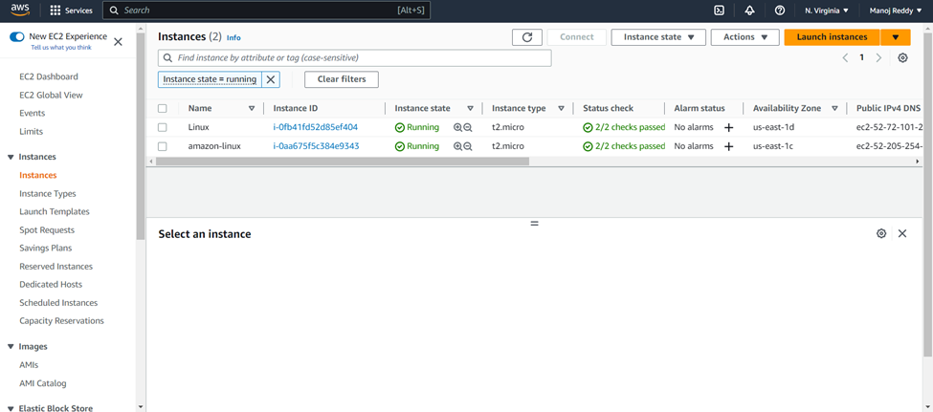Zoom in icon on Linux row state
The width and height of the screenshot is (933, 412).
pos(457,127)
